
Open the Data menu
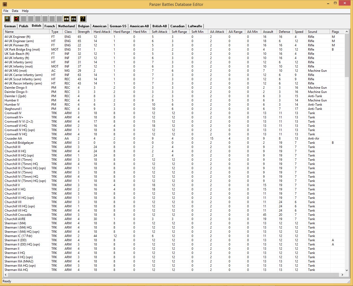pyautogui.click(x=15, y=11)
